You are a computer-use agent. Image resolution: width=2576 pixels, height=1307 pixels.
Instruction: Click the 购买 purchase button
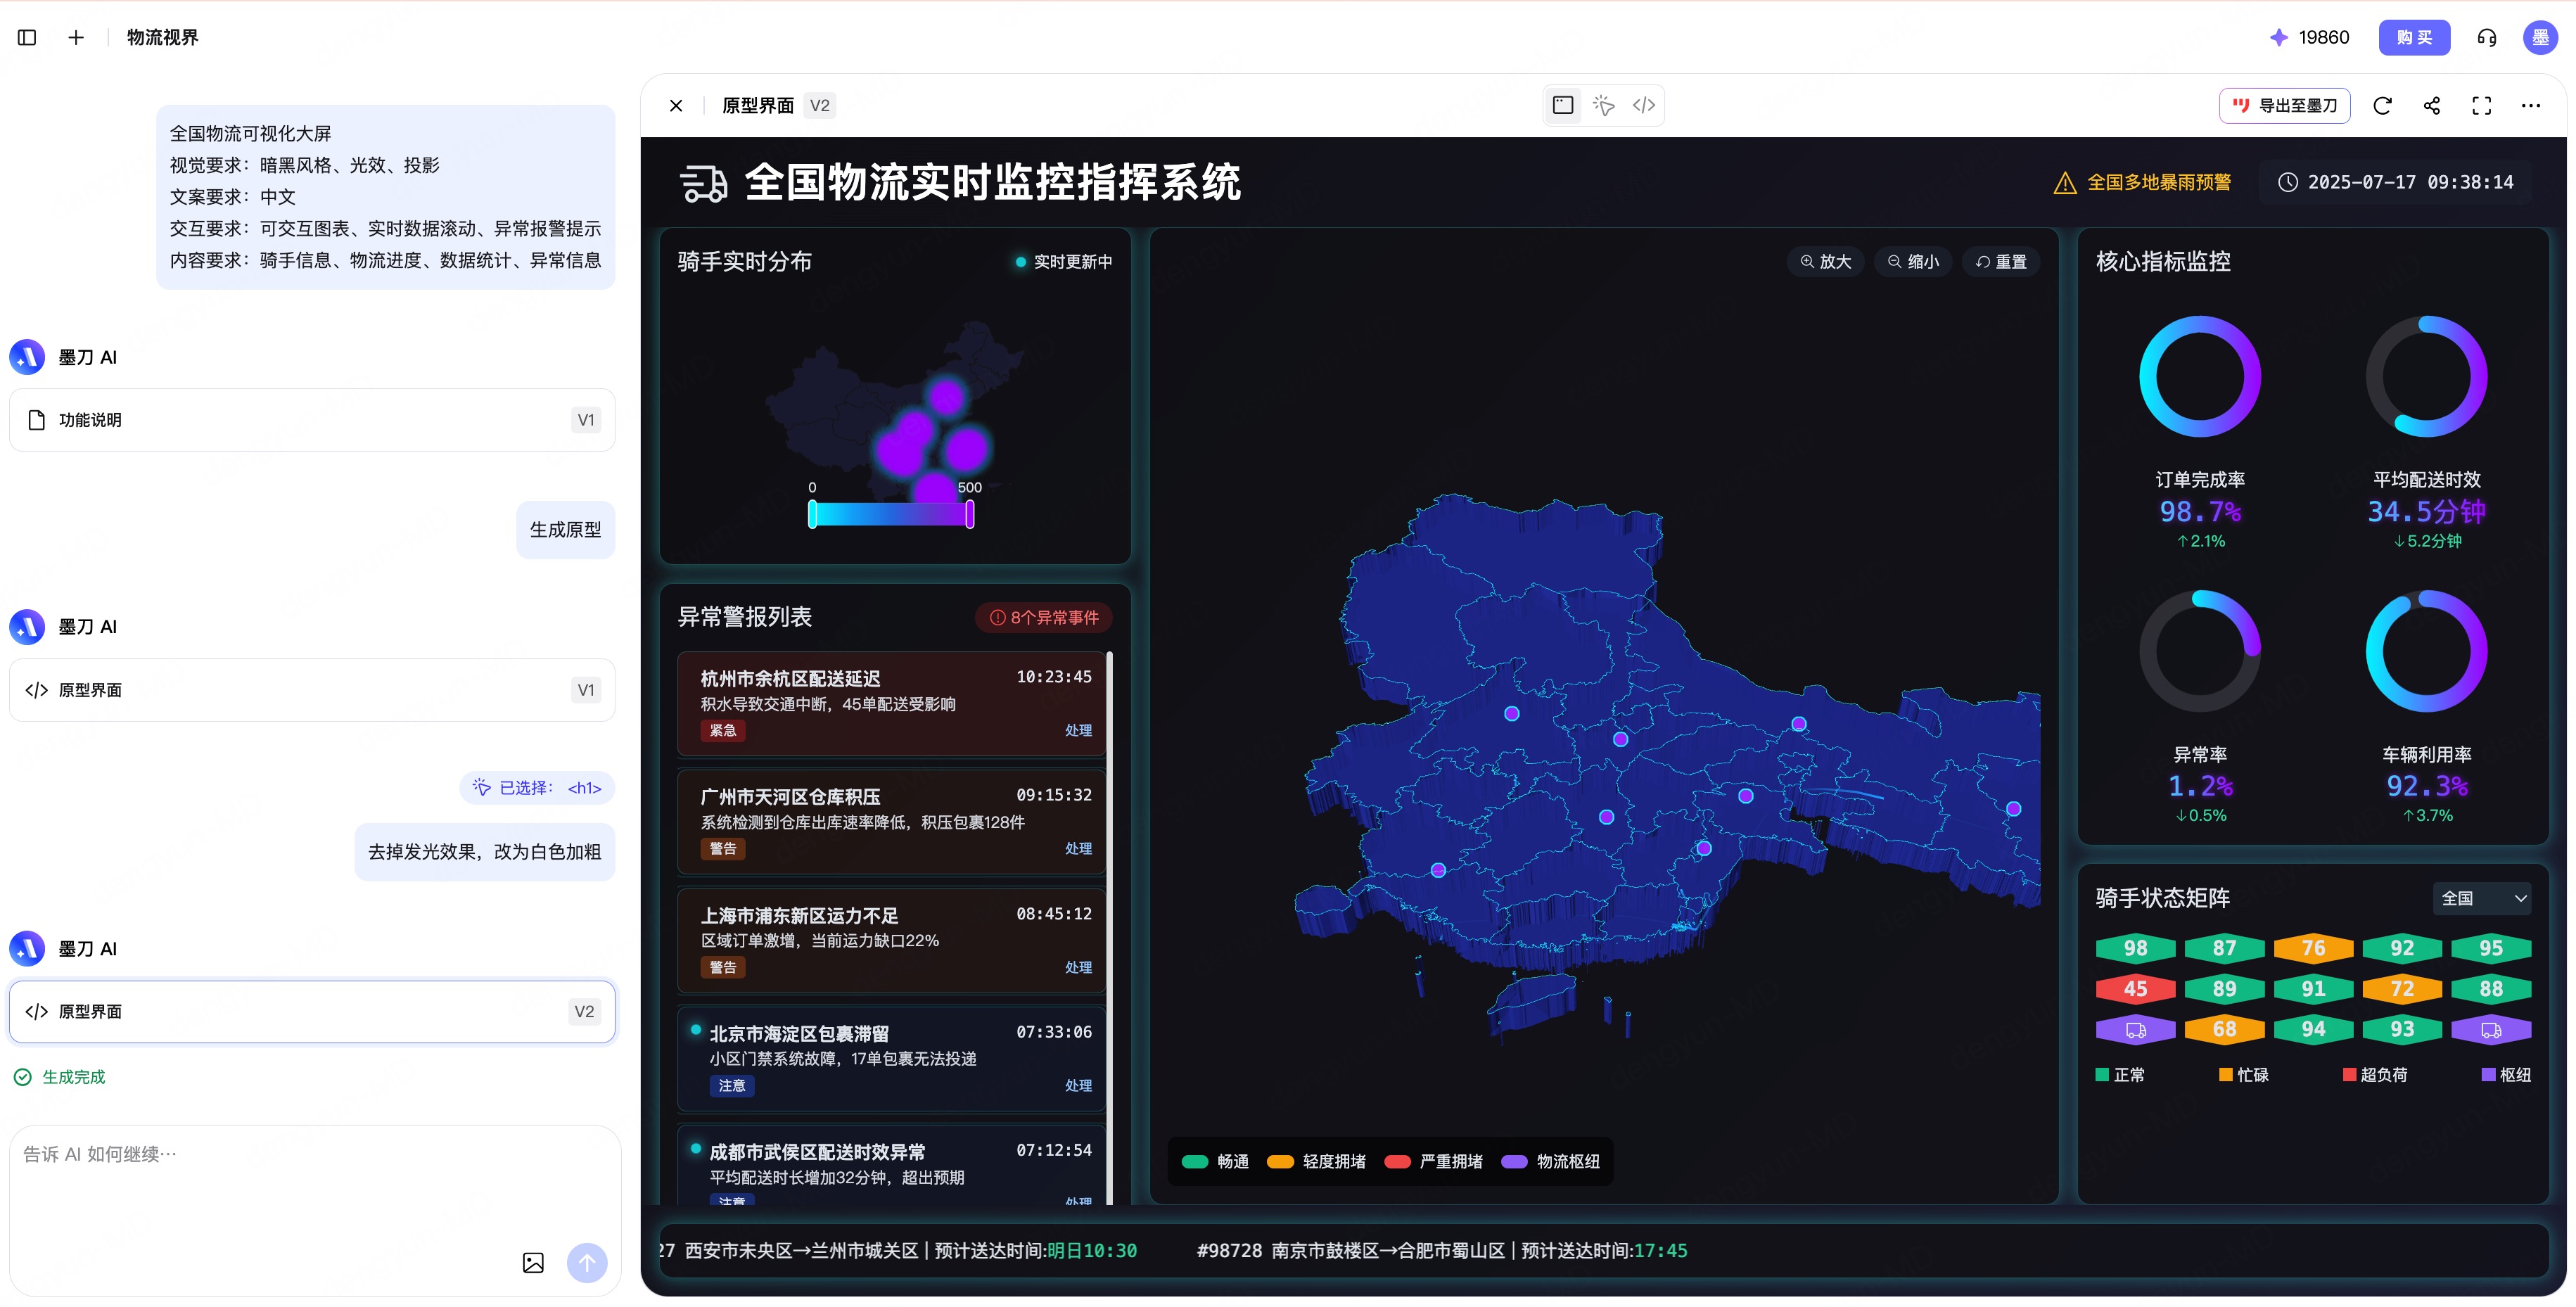(2413, 37)
